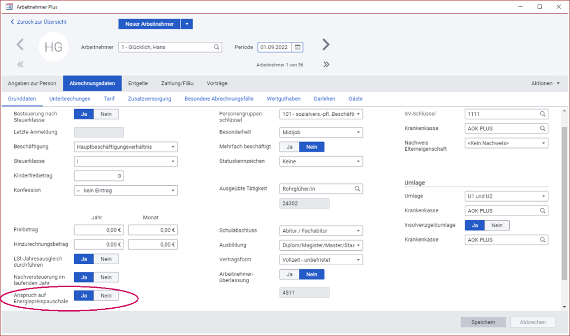Jump to first employee with double left arrow
This screenshot has width=570, height=336.
(20, 64)
